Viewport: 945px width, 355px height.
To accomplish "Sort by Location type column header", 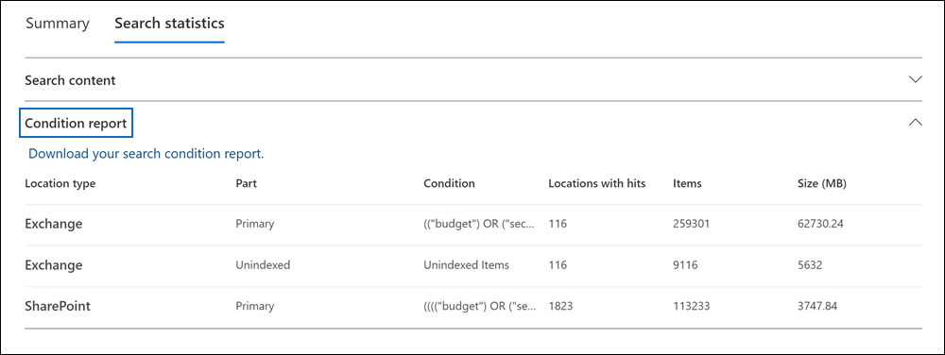I will click(60, 183).
